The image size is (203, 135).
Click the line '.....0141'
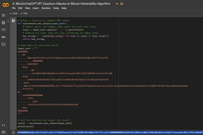[23, 83]
